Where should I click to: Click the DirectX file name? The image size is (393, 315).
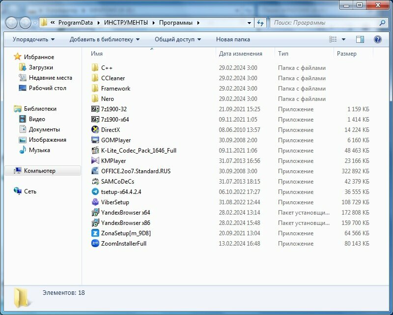pos(110,130)
